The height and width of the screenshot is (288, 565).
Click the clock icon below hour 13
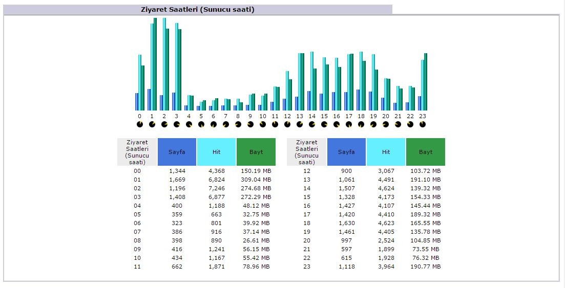click(x=300, y=124)
